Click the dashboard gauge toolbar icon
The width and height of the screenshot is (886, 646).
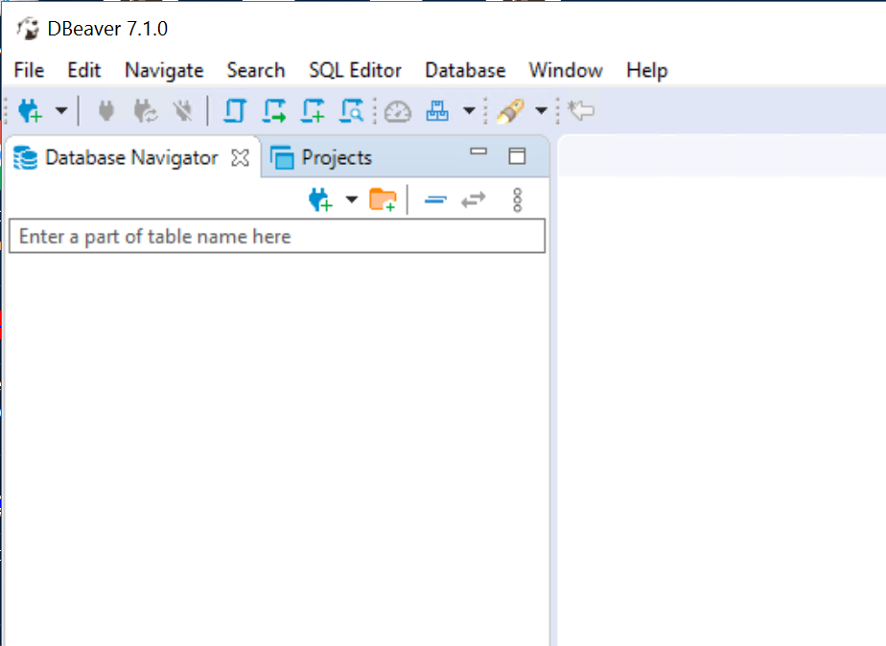pyautogui.click(x=397, y=111)
